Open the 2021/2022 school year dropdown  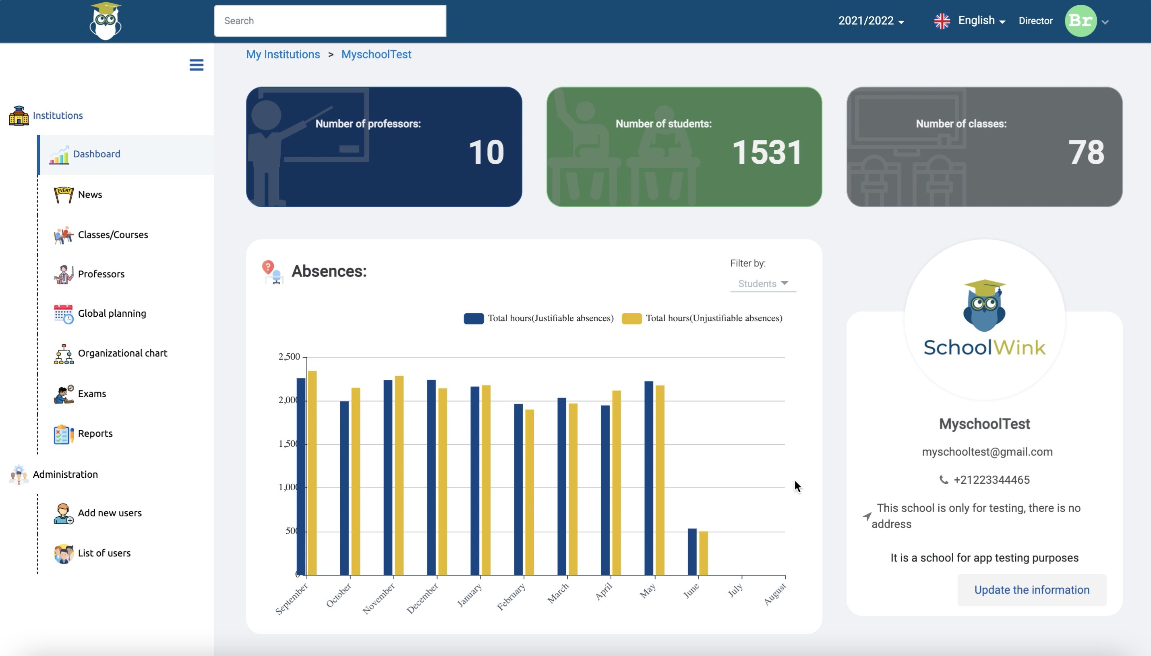coord(871,21)
